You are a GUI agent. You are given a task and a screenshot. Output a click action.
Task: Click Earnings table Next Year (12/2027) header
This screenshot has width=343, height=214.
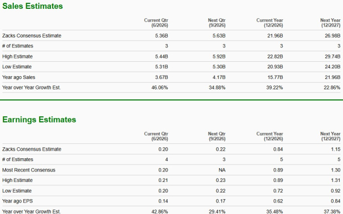330,136
